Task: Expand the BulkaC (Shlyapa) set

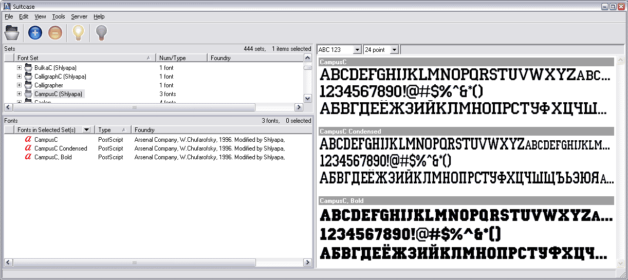Action: (19, 68)
